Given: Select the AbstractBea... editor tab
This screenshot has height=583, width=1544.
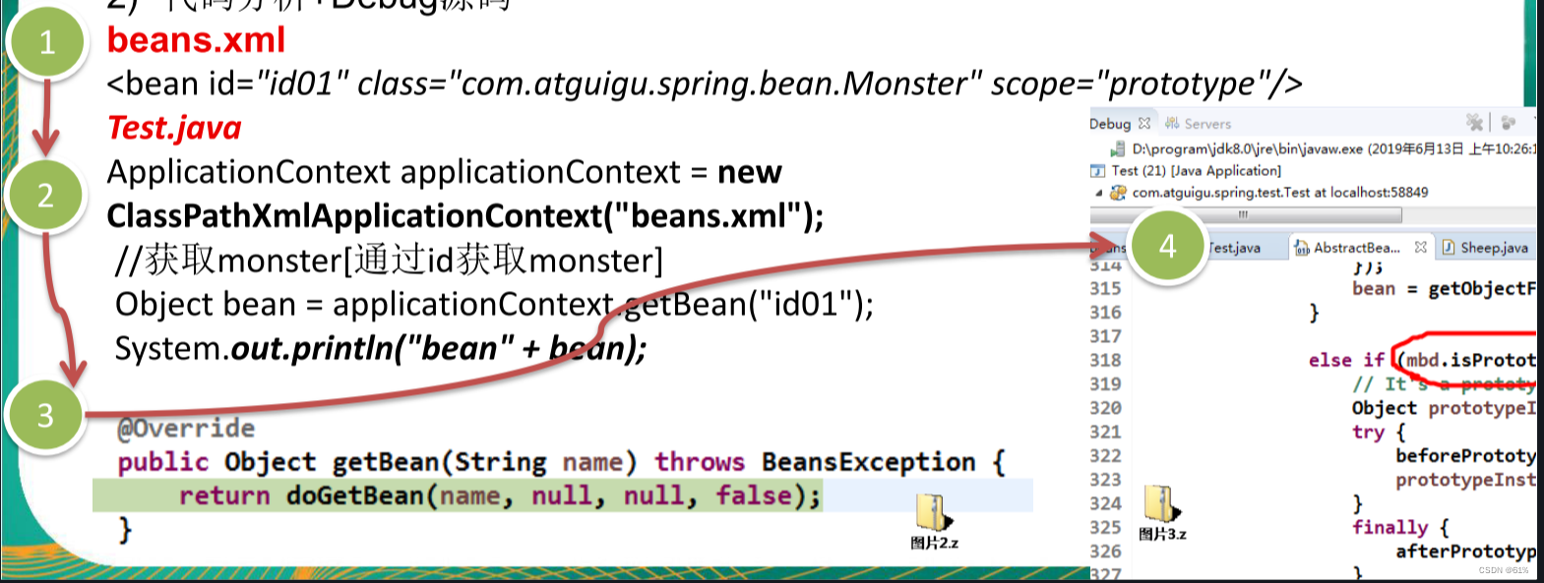Looking at the screenshot, I should point(1356,248).
